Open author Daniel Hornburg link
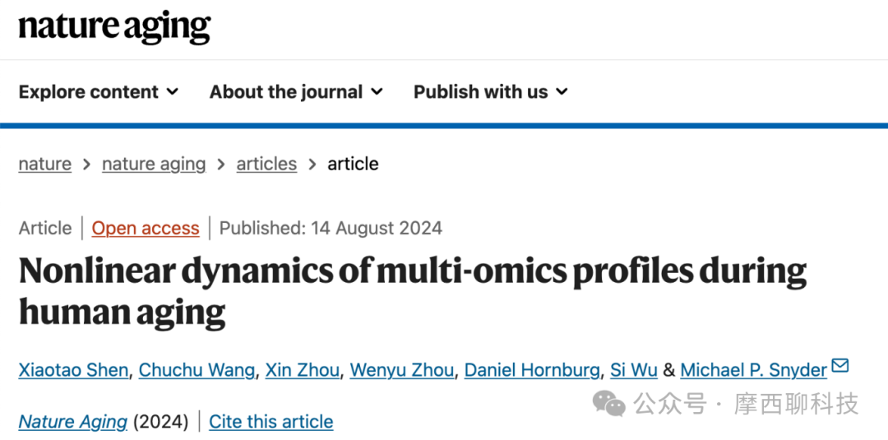The image size is (888, 440). (532, 370)
